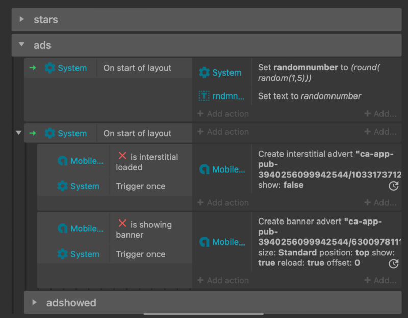Collapse the ads group

click(x=22, y=44)
